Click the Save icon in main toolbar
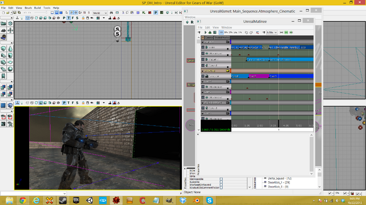 point(14,13)
